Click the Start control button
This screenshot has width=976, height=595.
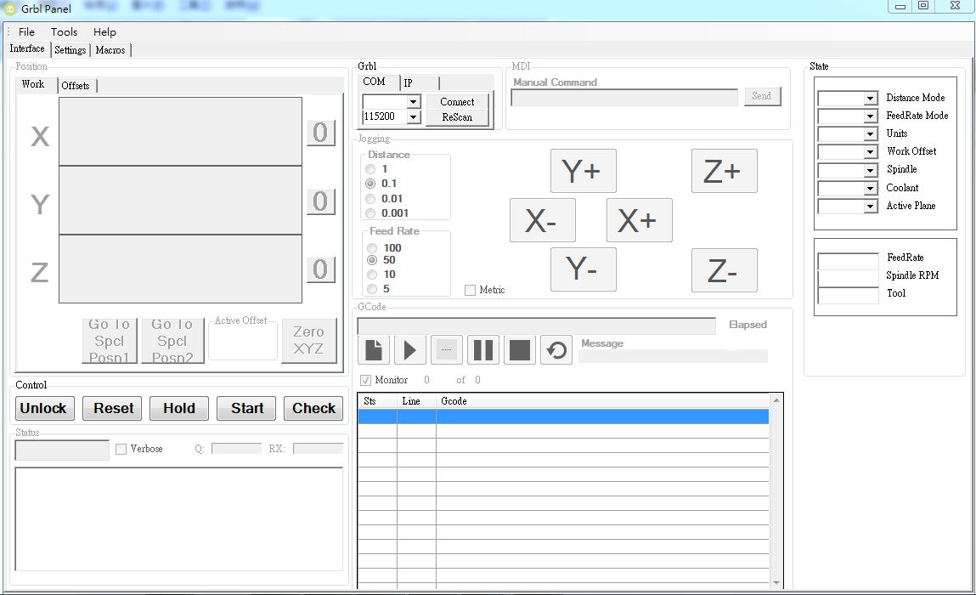tap(246, 409)
